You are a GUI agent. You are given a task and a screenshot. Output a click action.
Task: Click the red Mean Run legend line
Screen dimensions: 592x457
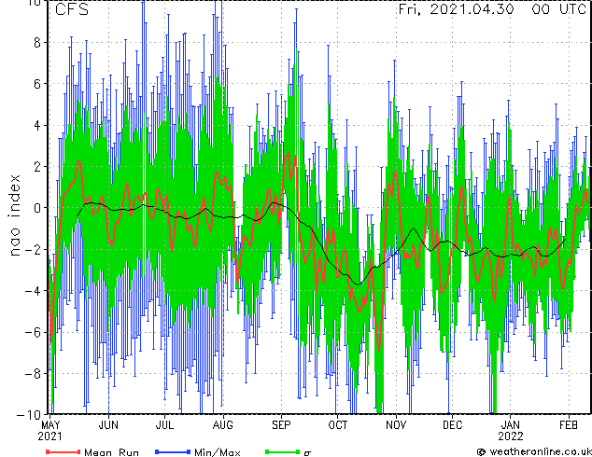pyautogui.click(x=63, y=451)
